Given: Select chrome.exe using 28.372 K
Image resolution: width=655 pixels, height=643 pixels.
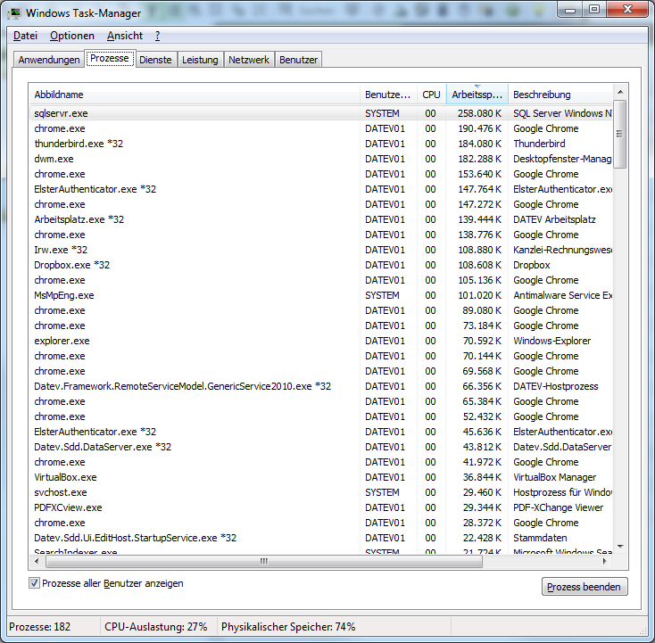Looking at the screenshot, I should coord(321,523).
